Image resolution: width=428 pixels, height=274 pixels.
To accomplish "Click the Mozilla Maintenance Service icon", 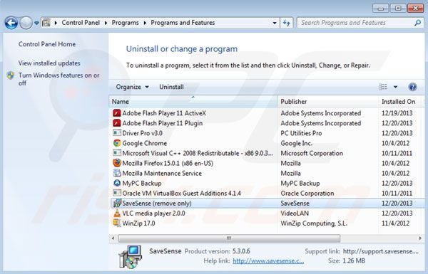I will (x=117, y=173).
